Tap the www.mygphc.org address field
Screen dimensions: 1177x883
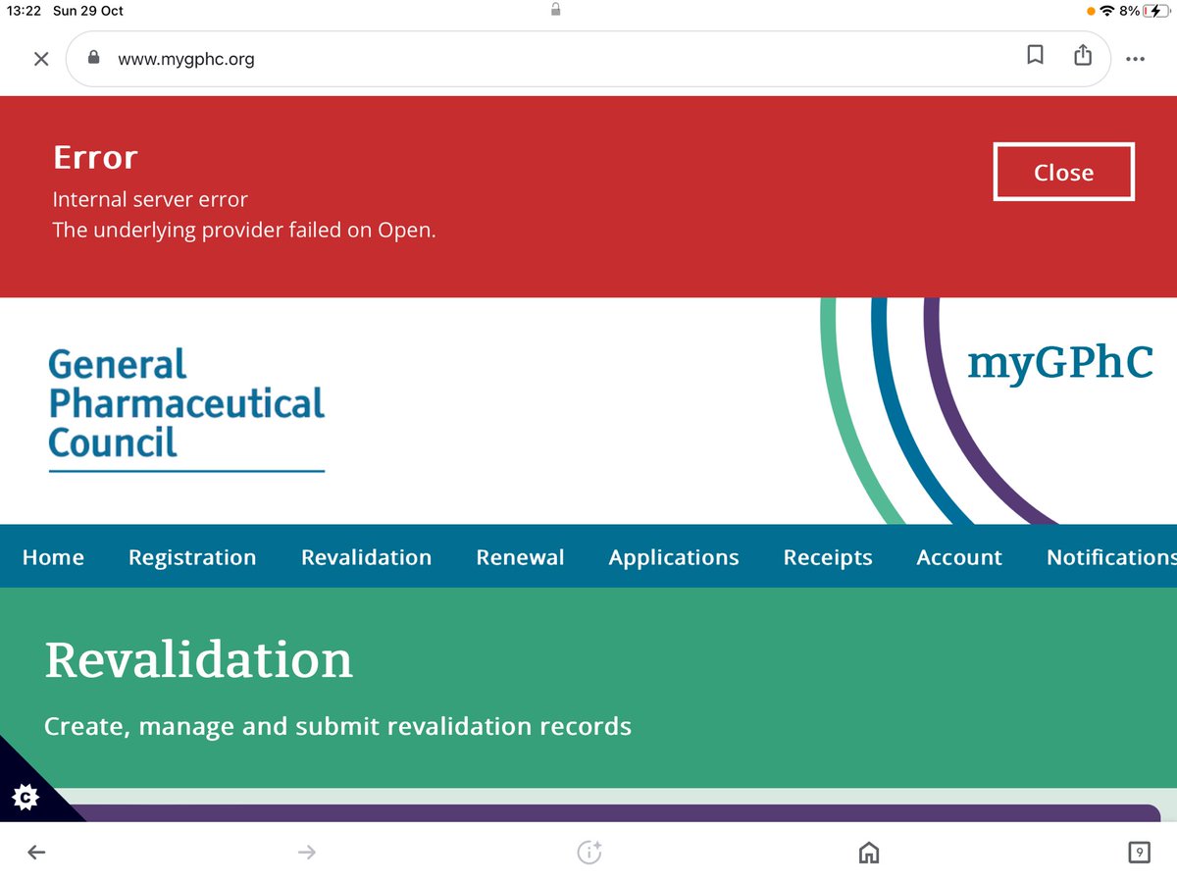(588, 59)
